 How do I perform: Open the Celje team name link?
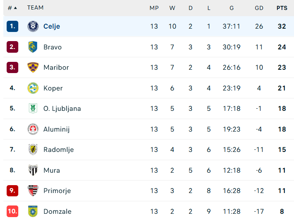pos(51,26)
